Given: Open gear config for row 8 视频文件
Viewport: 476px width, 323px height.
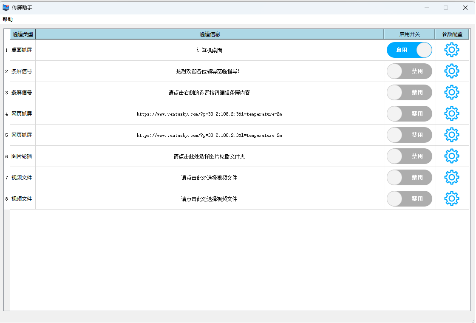Looking at the screenshot, I should pos(451,199).
